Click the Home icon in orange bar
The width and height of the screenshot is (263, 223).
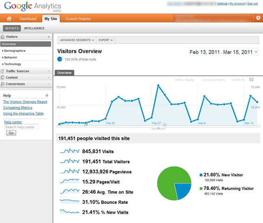coord(9,19)
